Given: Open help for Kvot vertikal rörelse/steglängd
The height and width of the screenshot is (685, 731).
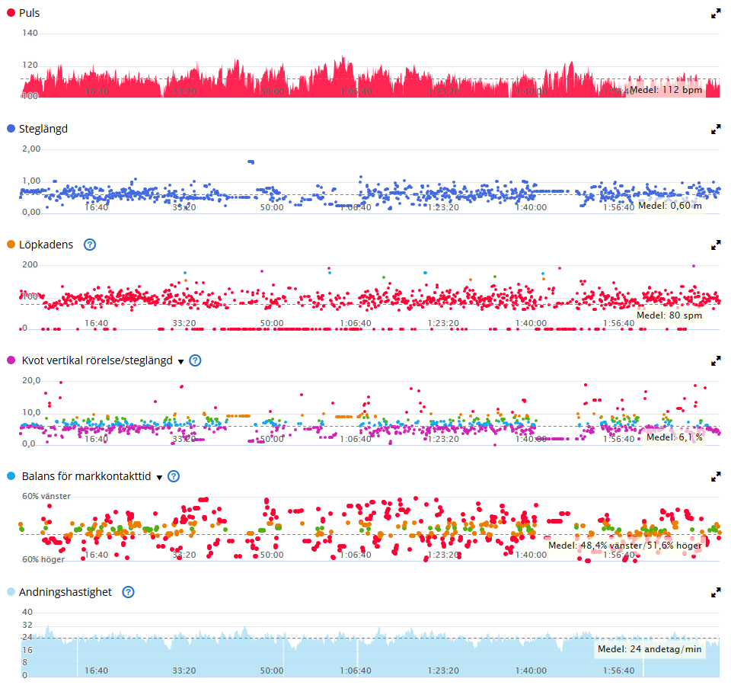Looking at the screenshot, I should click(x=196, y=360).
